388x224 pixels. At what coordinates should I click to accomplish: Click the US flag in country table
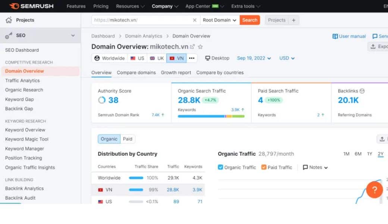tap(100, 202)
